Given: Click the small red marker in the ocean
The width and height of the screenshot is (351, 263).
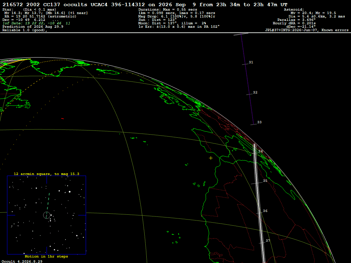Looking at the screenshot, I should coord(62,118).
